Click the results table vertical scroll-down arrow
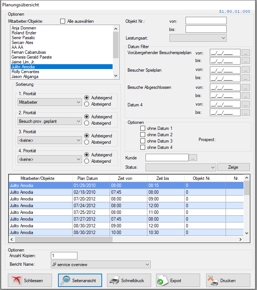 tap(247, 233)
